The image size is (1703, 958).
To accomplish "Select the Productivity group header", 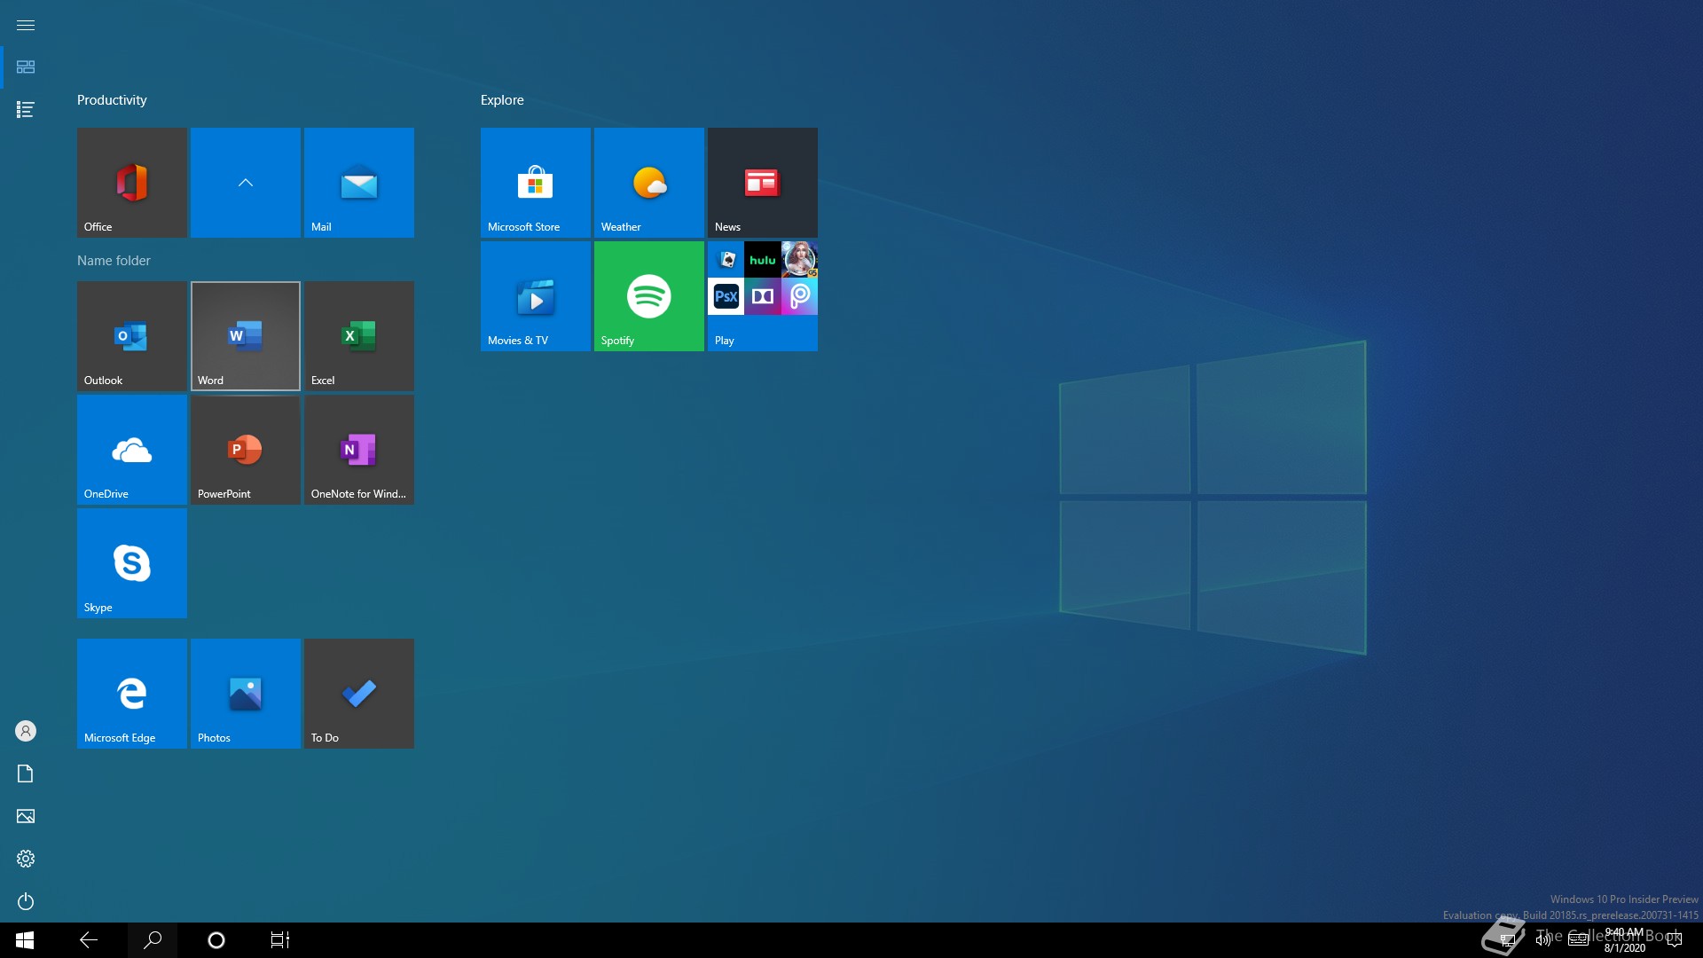I will [112, 100].
